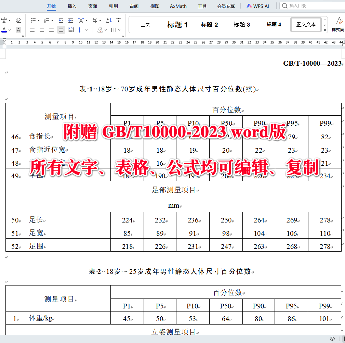Enable center alignment

[42, 30]
